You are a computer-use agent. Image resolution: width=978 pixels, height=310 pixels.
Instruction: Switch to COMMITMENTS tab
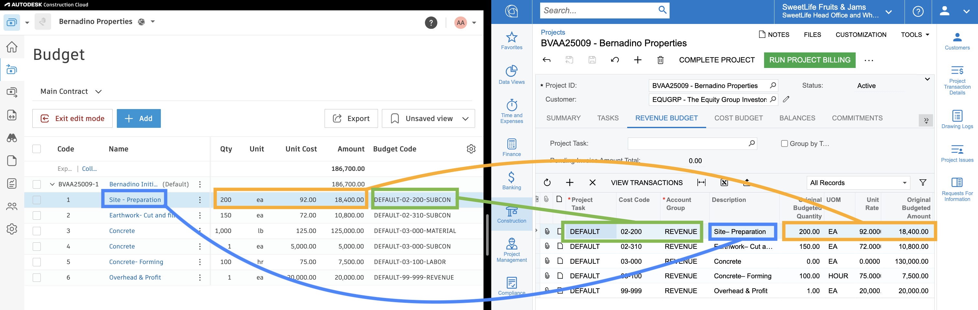click(x=857, y=118)
